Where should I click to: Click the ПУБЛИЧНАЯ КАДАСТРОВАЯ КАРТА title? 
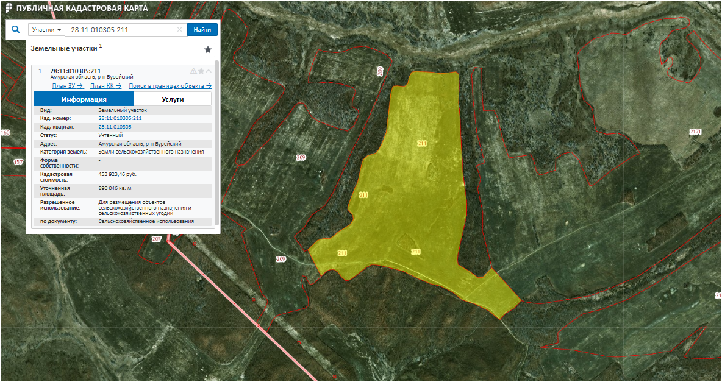pyautogui.click(x=82, y=9)
